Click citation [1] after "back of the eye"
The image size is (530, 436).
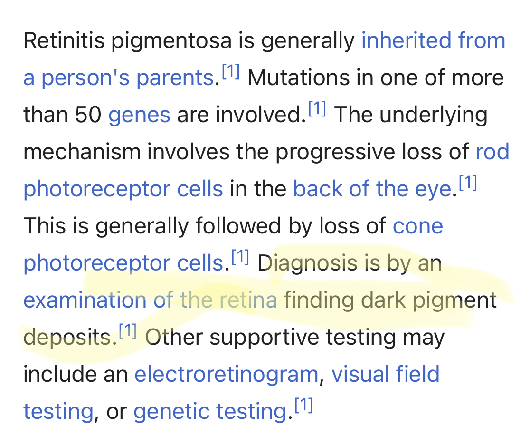coord(468,183)
